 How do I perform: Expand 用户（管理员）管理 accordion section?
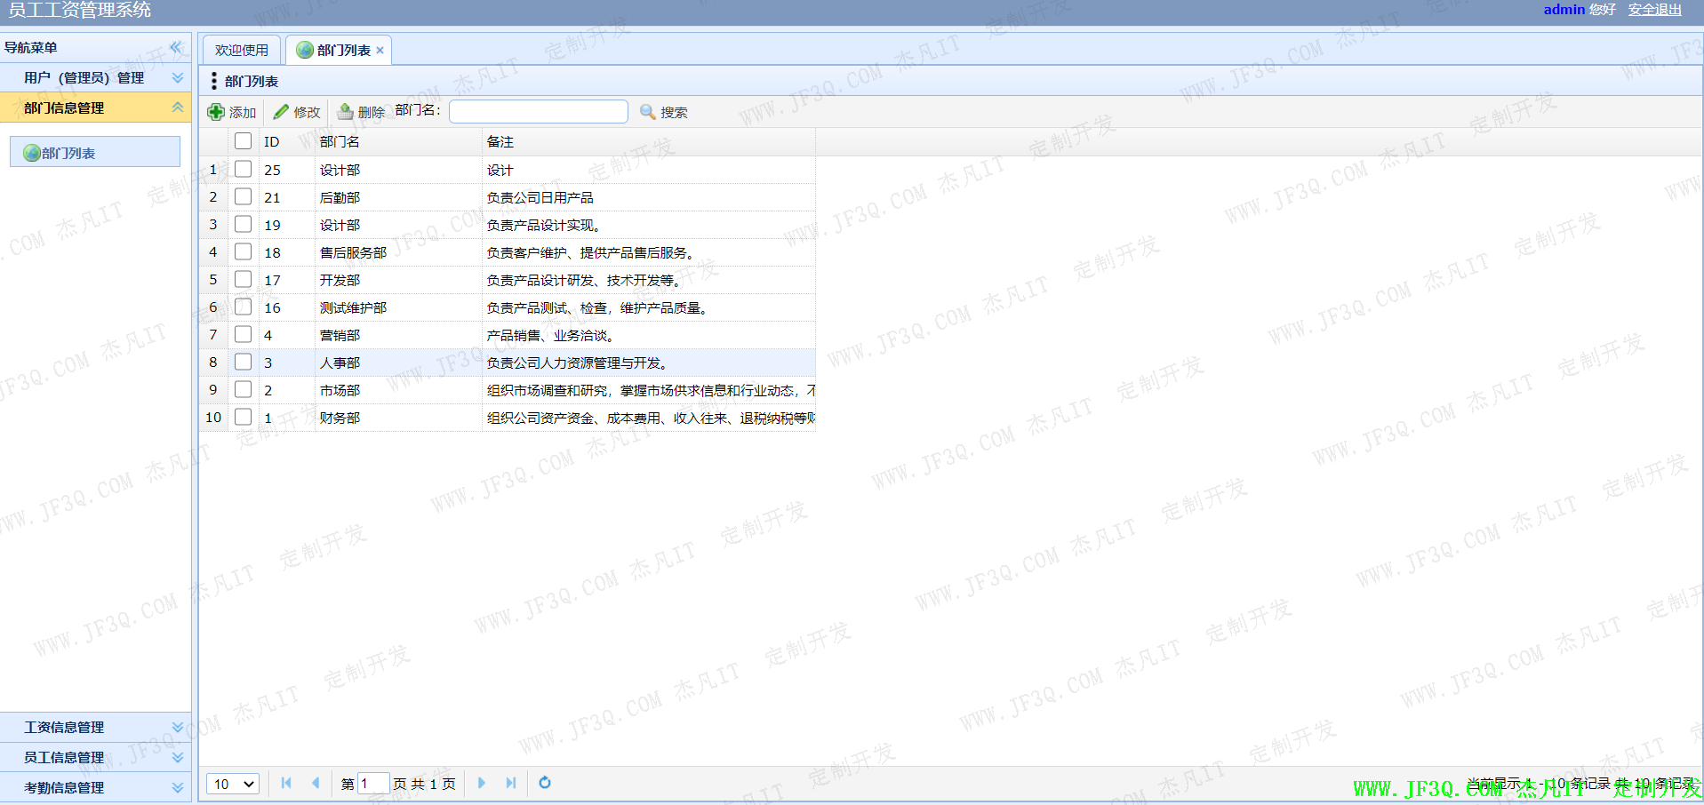click(178, 78)
